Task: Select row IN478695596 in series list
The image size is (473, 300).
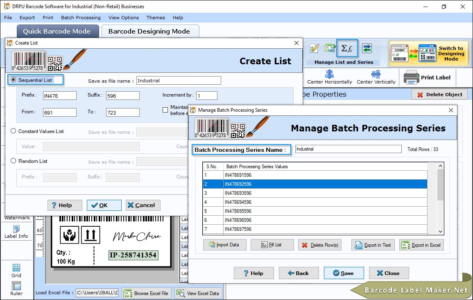Action: tap(315, 211)
